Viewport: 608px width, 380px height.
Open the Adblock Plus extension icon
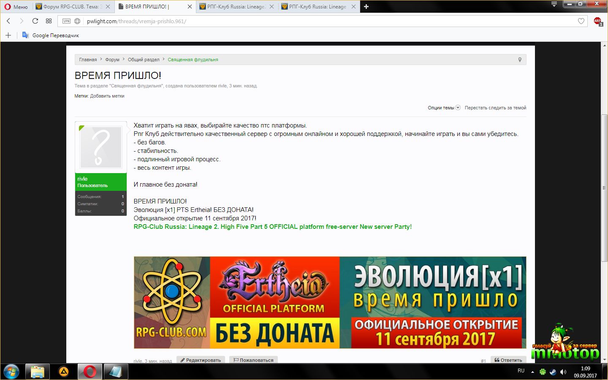[x=597, y=21]
